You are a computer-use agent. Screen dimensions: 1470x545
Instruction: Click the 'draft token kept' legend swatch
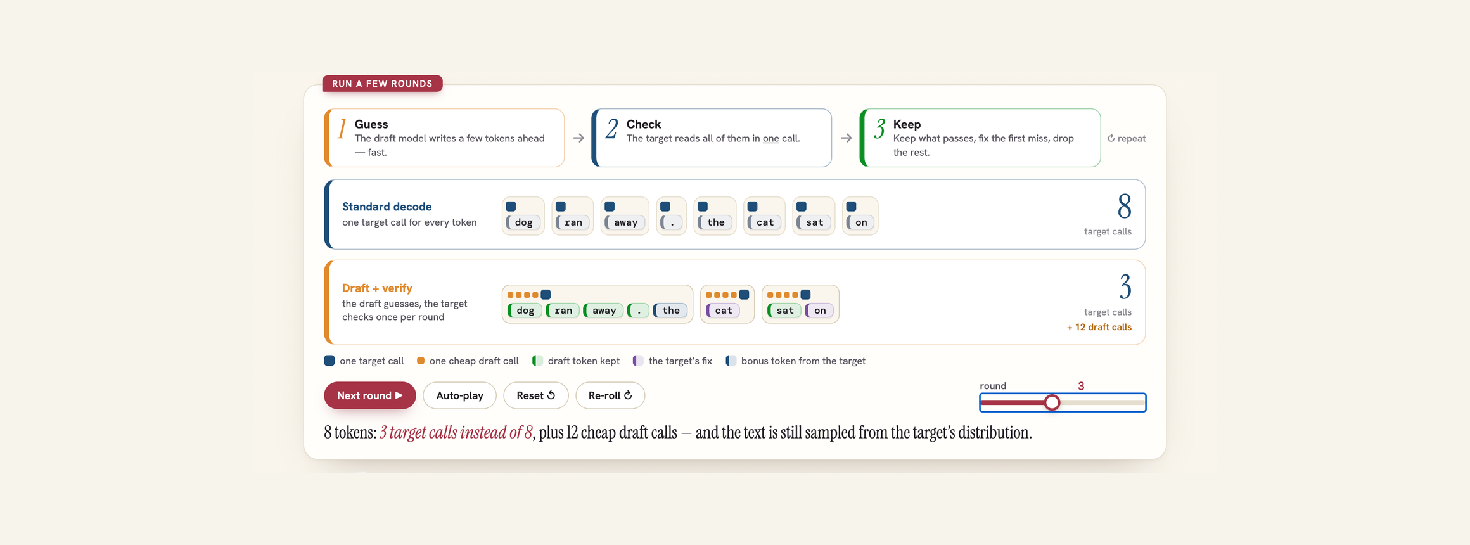coord(537,361)
